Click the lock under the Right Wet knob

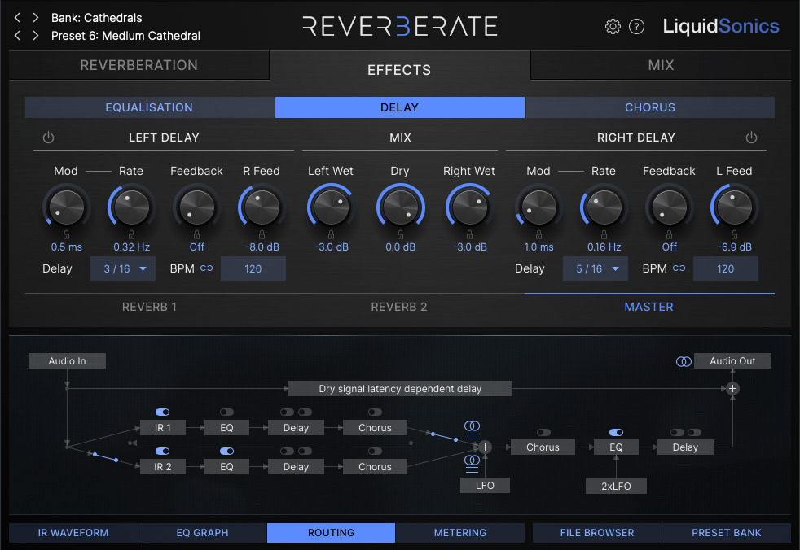[469, 234]
